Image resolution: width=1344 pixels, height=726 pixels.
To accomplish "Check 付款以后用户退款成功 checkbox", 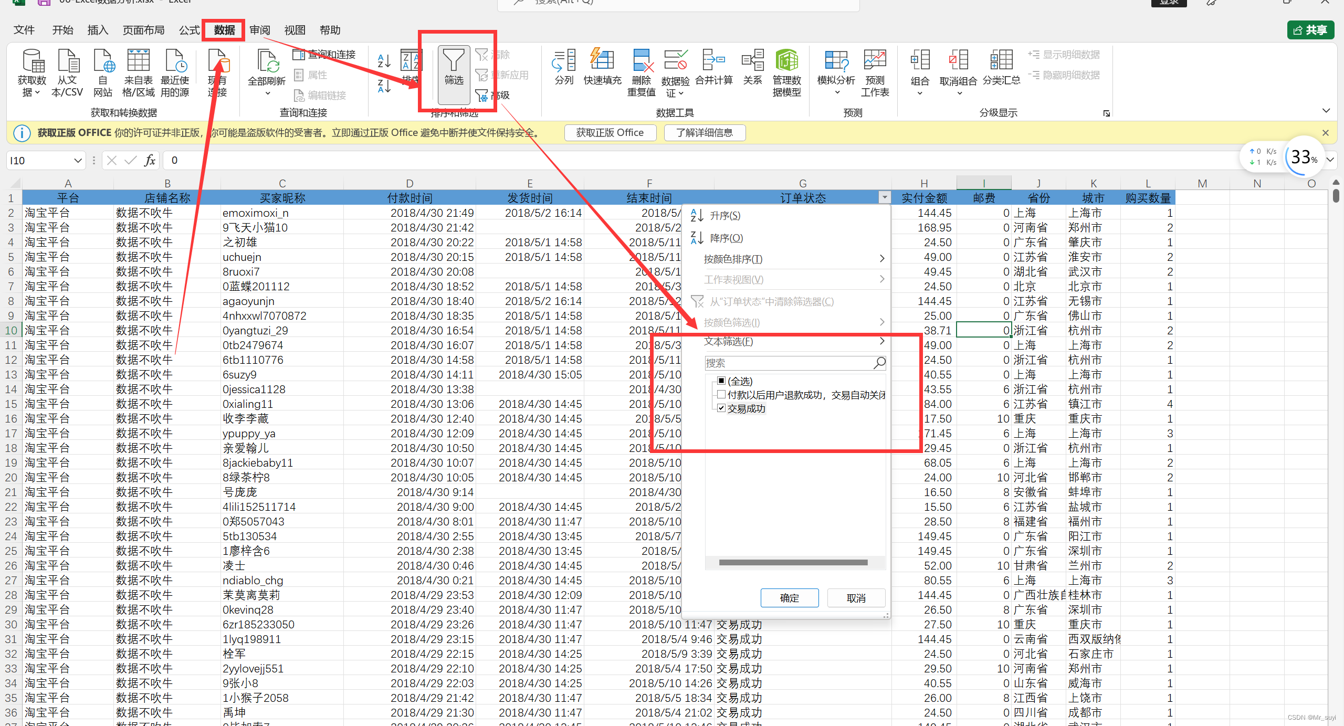I will point(721,395).
